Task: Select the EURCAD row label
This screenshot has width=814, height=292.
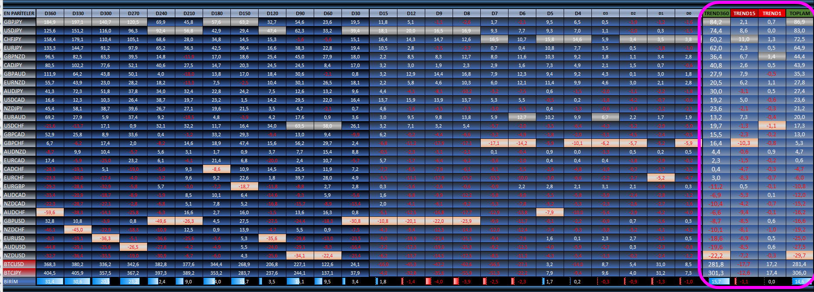Action: pos(19,160)
